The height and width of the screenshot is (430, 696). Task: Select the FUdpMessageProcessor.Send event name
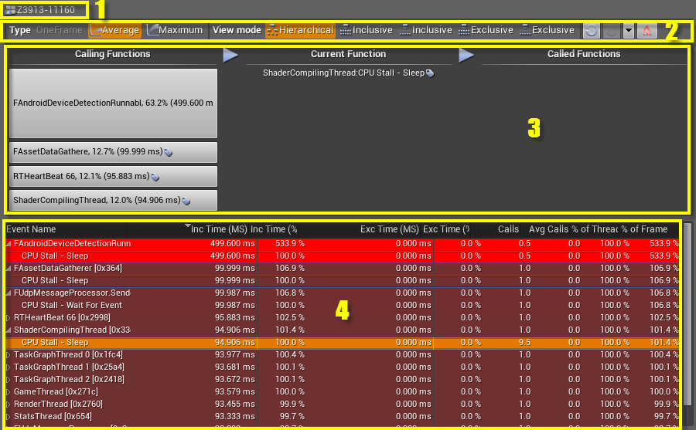pyautogui.click(x=72, y=293)
